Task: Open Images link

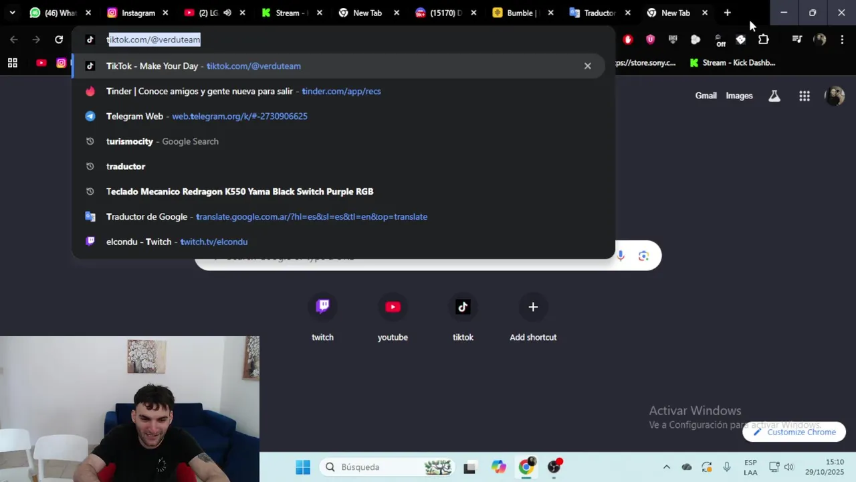Action: click(x=739, y=96)
